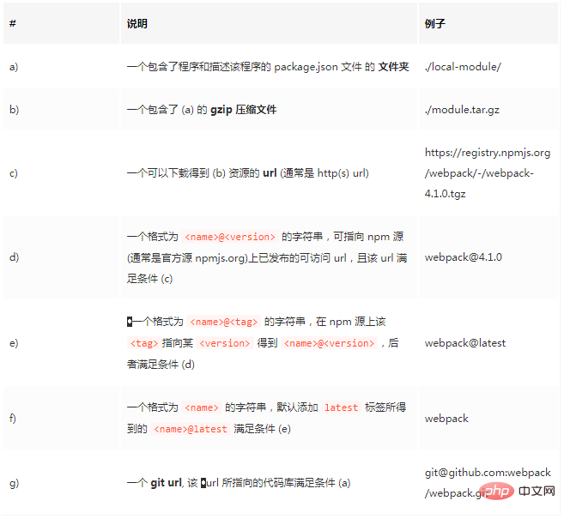
Task: Click the './local-module/' example cell
Action: click(463, 67)
